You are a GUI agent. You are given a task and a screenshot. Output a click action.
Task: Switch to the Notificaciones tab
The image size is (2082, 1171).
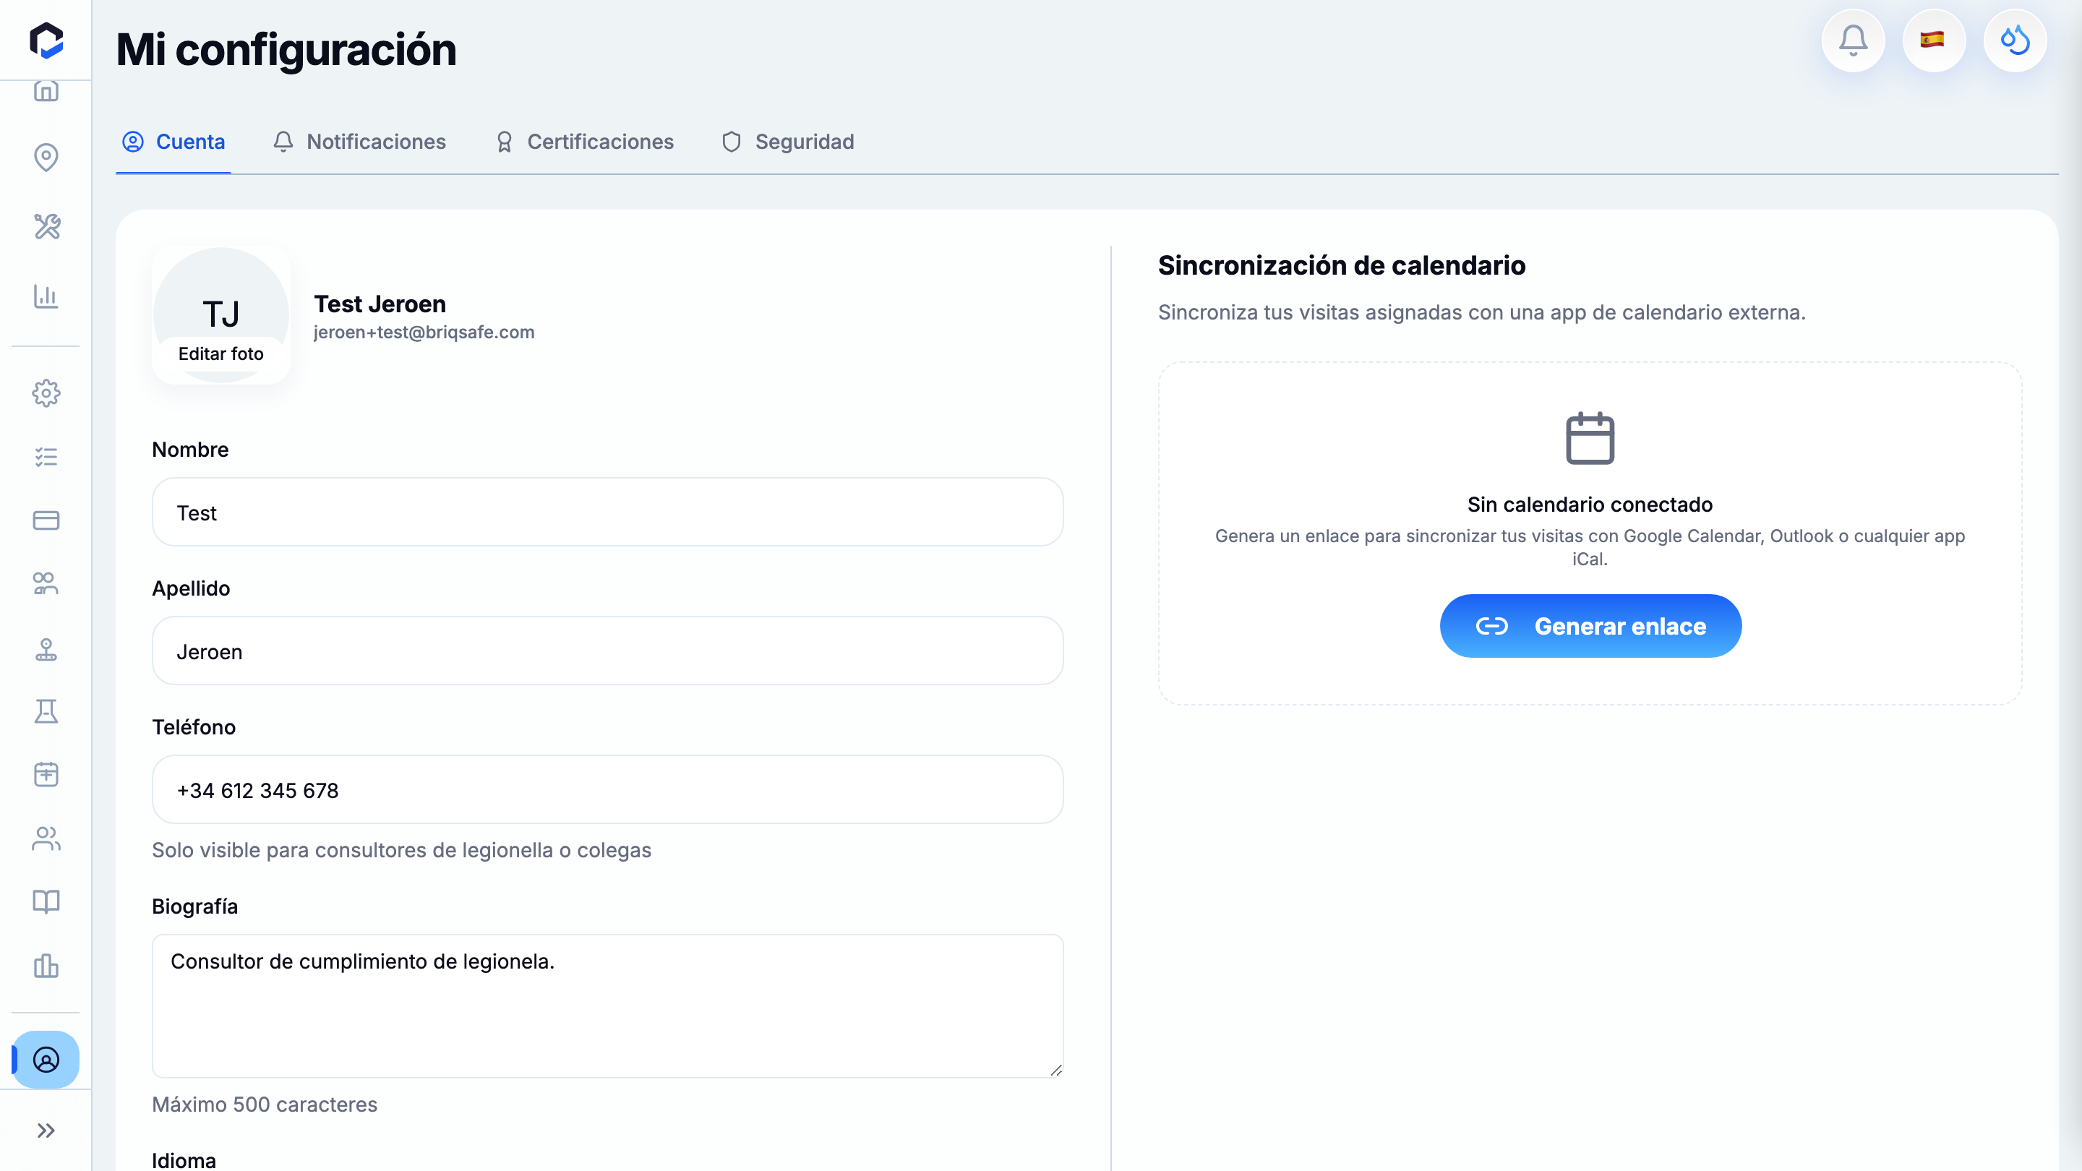(x=360, y=142)
